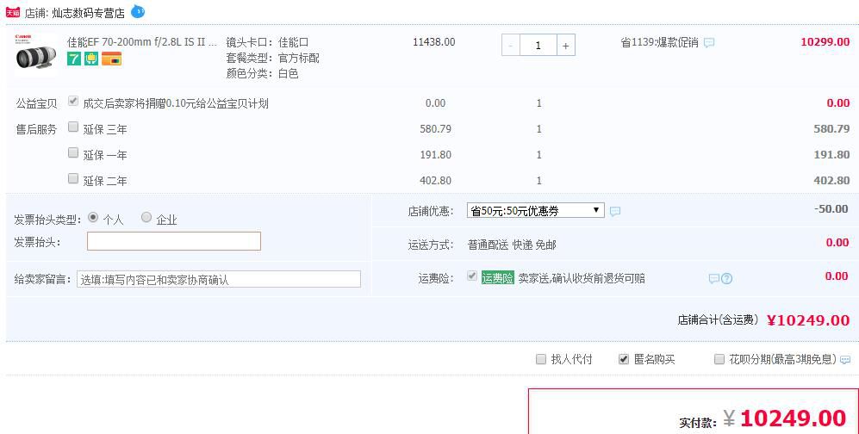Check the 找人代付 option
The image size is (859, 434).
(x=541, y=359)
